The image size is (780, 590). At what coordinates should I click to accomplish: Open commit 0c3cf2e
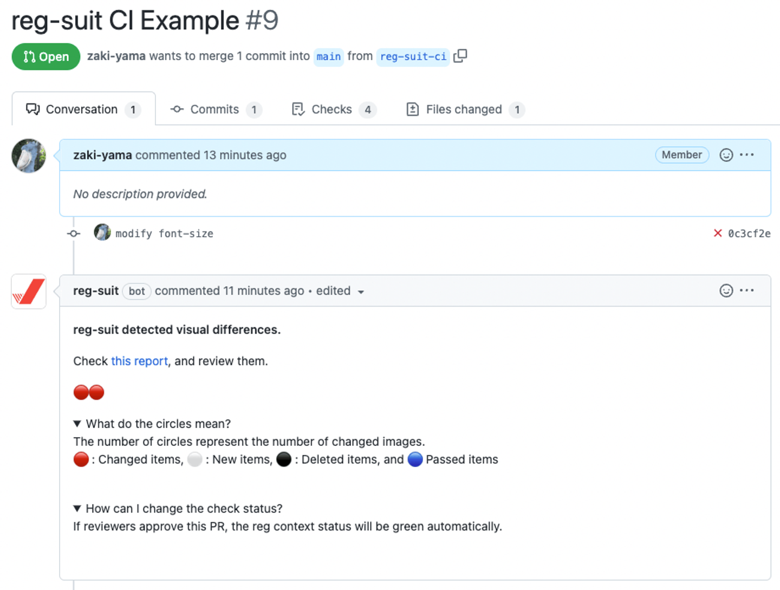pos(749,234)
